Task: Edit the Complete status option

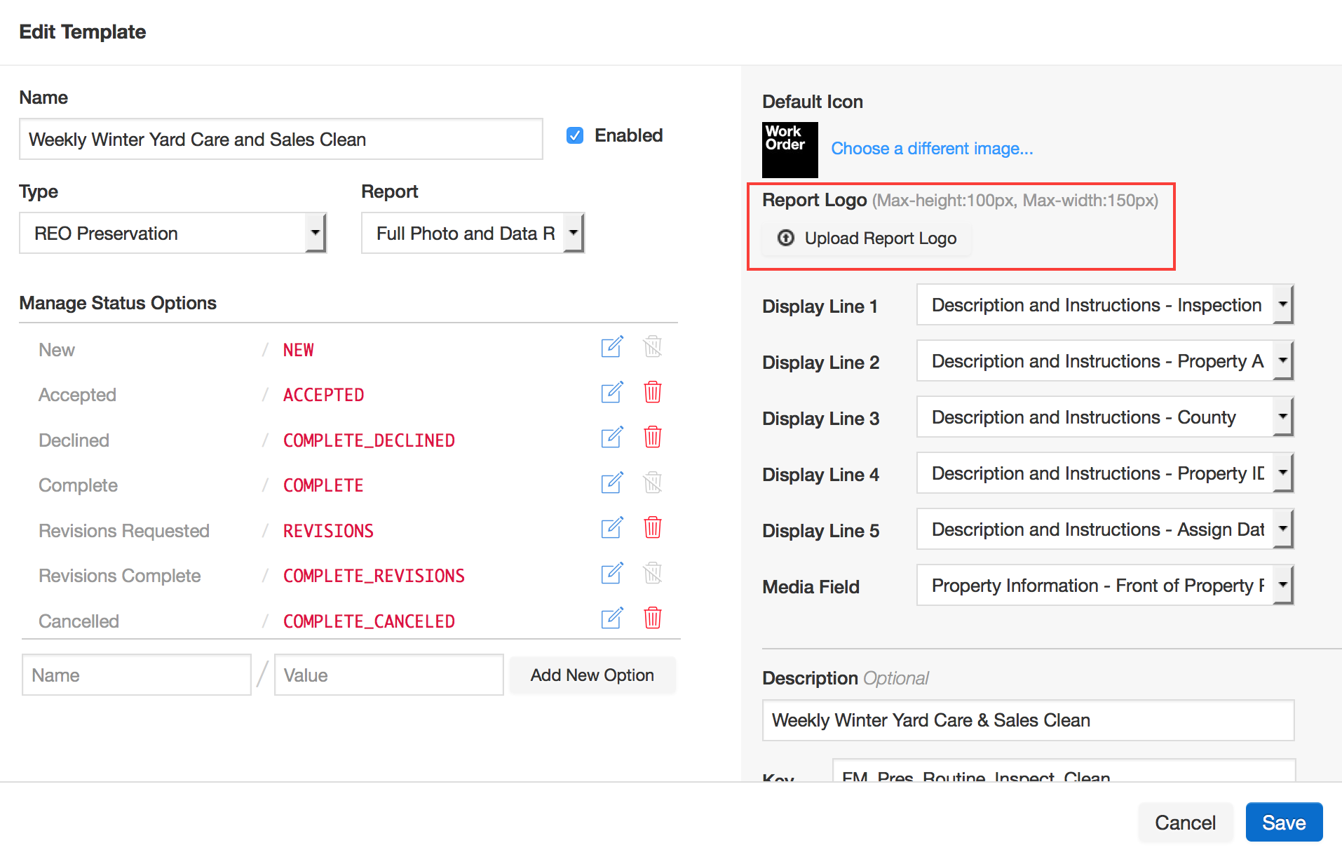Action: pos(611,483)
